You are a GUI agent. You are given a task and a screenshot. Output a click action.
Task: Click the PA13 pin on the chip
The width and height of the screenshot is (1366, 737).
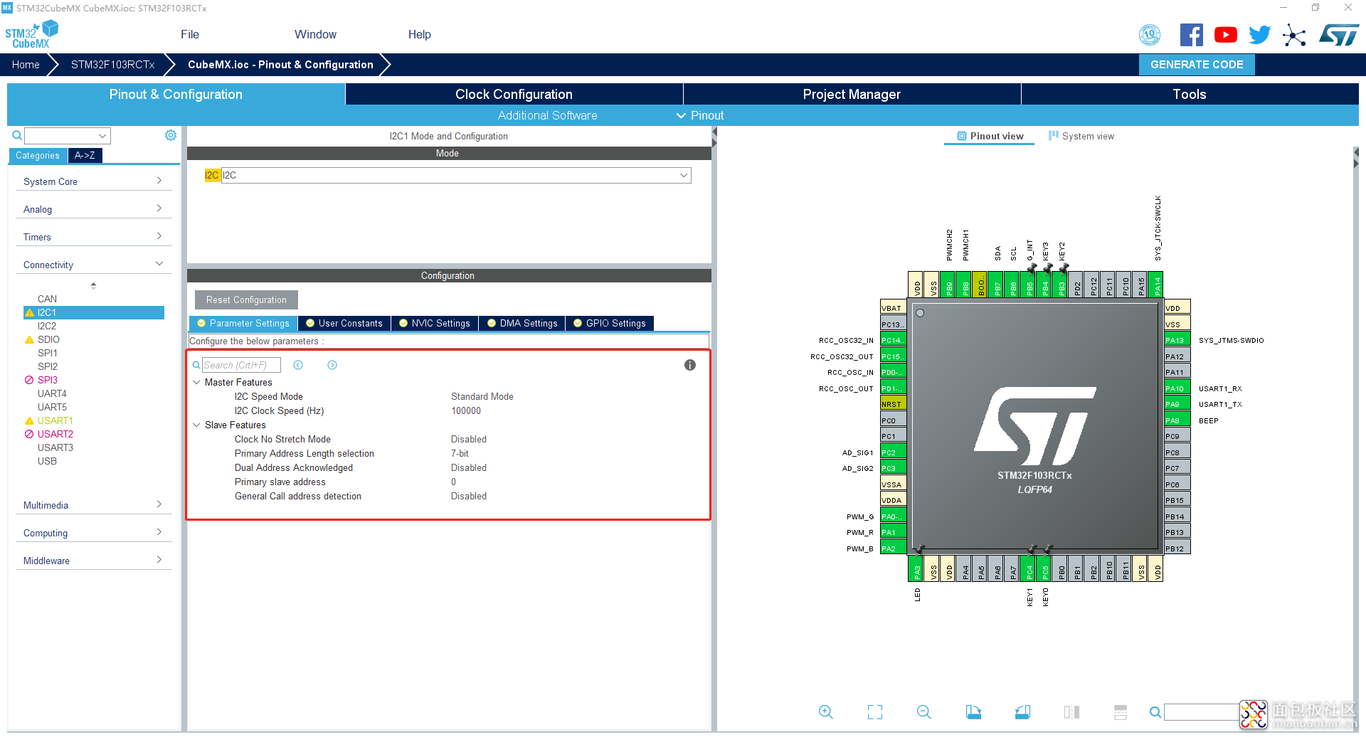[x=1177, y=340]
